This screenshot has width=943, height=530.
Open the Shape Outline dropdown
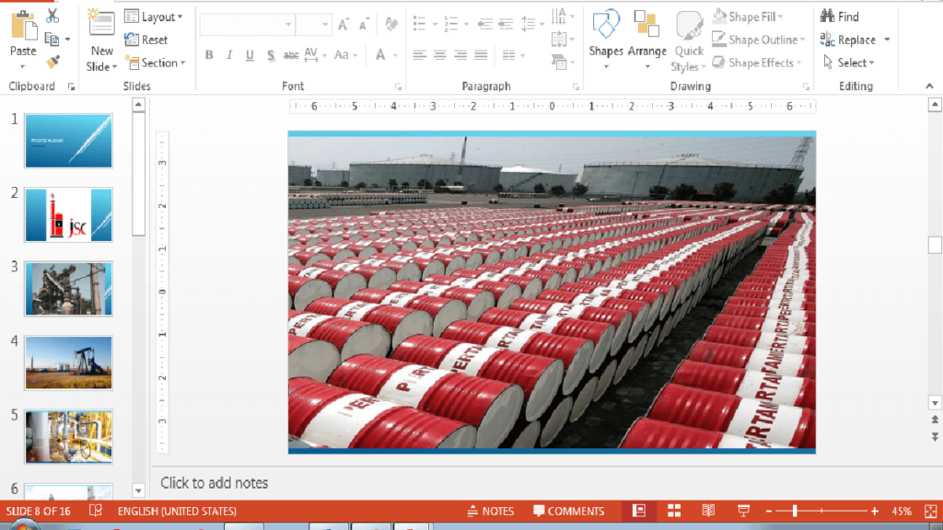tap(759, 40)
